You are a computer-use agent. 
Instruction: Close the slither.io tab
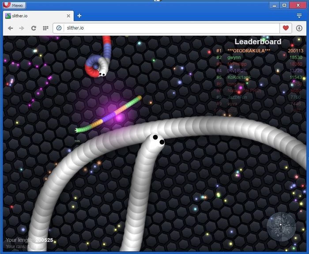click(68, 16)
